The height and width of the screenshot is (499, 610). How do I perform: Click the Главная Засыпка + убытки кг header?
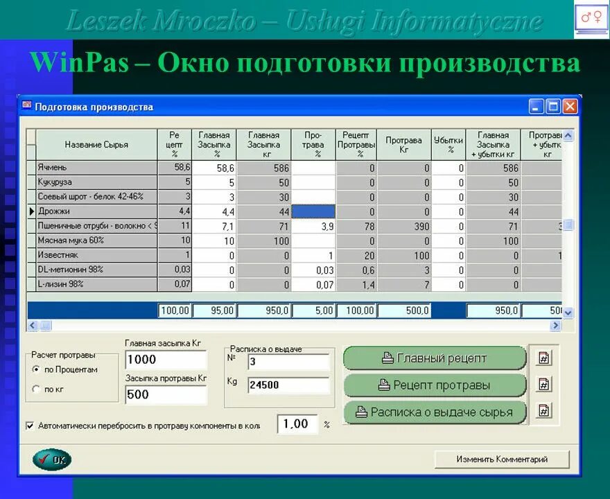point(494,145)
